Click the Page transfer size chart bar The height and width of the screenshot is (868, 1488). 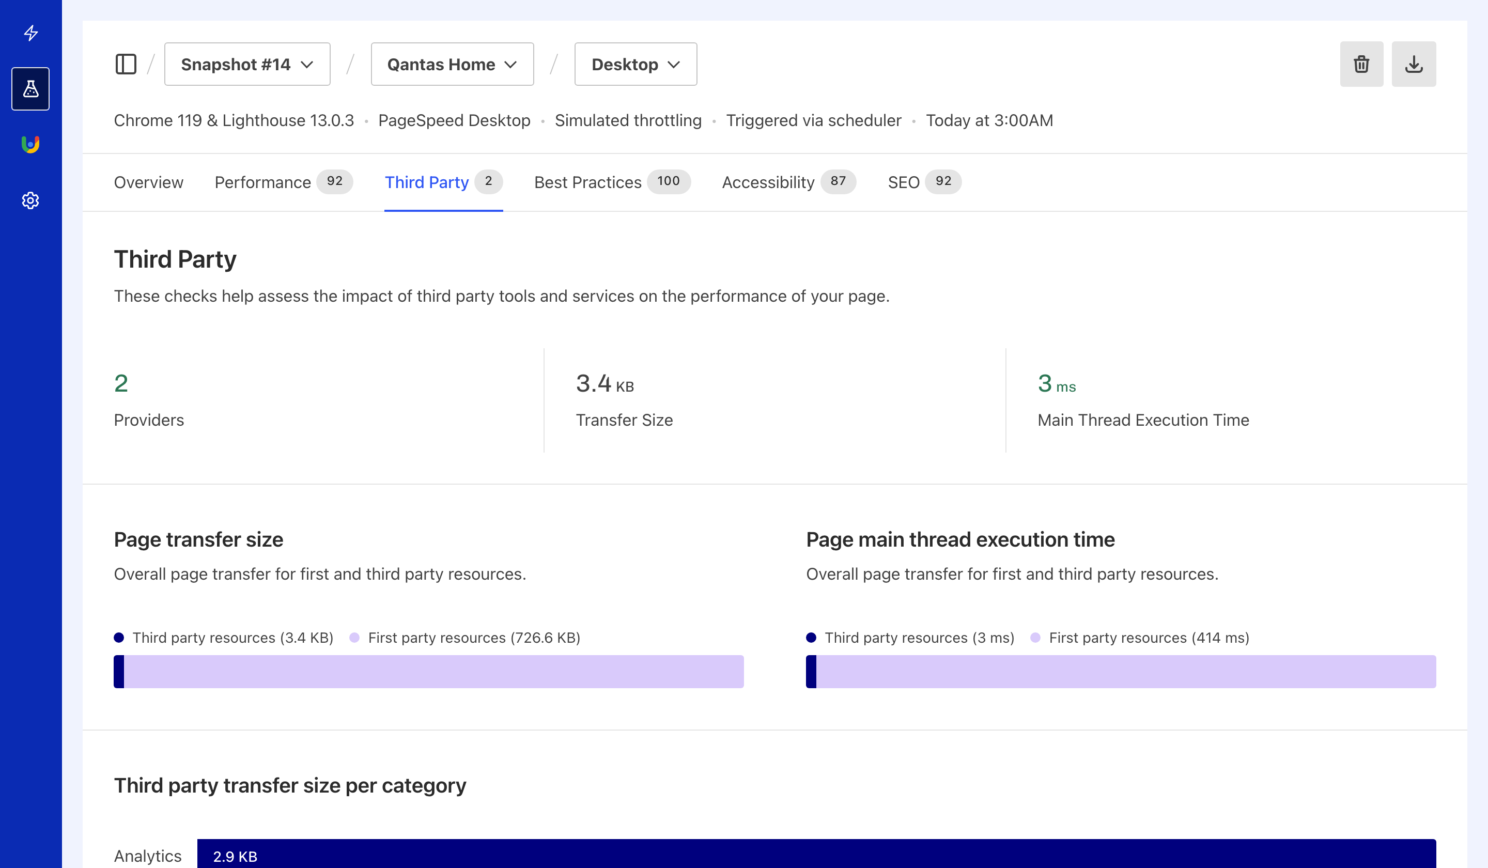[x=429, y=671]
